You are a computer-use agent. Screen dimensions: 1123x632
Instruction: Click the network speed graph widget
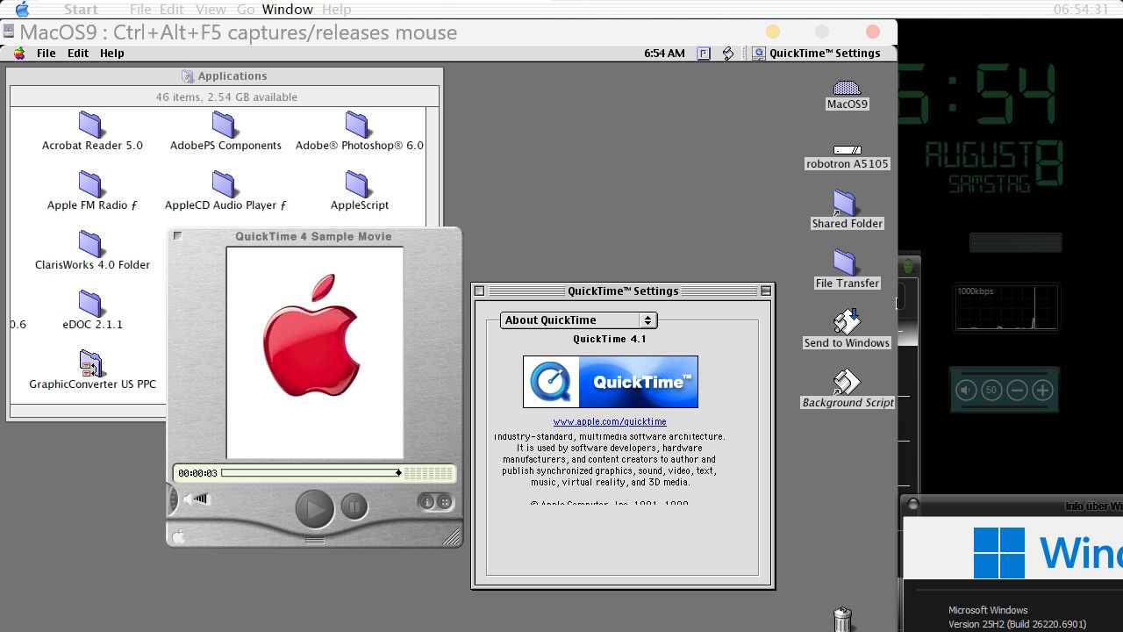coord(1007,308)
